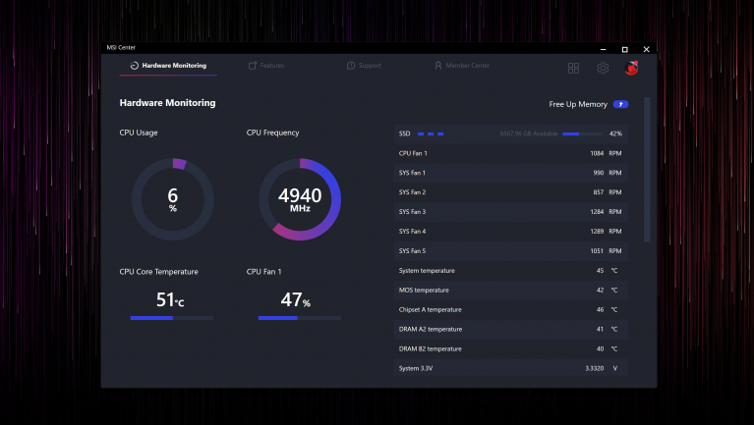This screenshot has width=754, height=425.
Task: Click the CPU Fan 1 percentage bar
Action: (x=300, y=318)
